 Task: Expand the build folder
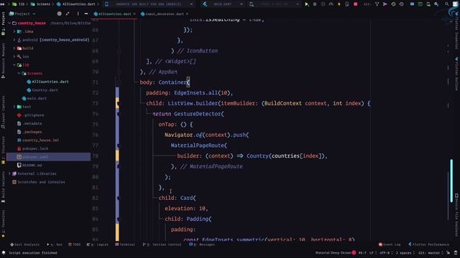click(x=14, y=48)
